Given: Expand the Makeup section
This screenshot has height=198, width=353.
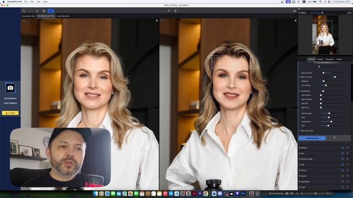Looking at the screenshot, I should (x=299, y=148).
